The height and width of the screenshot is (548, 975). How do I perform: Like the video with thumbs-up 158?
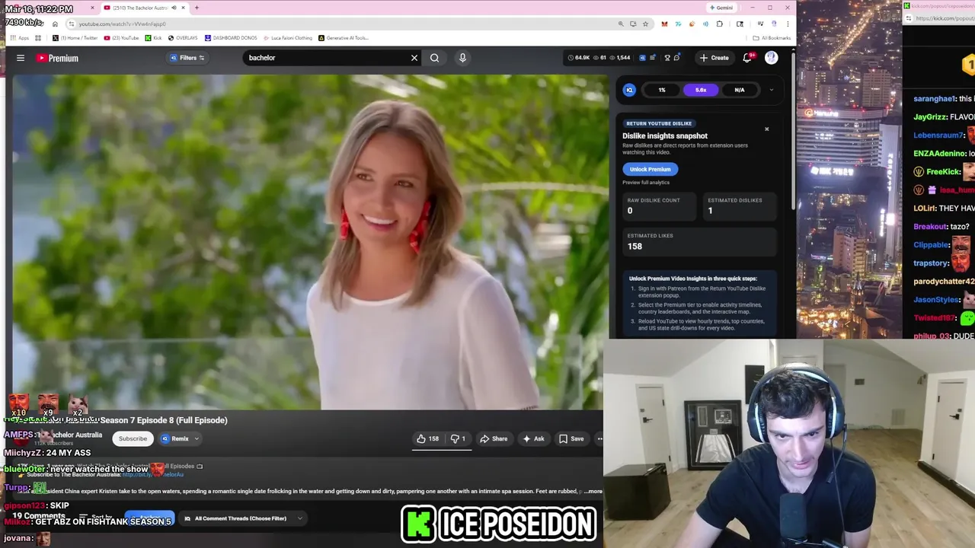(428, 438)
